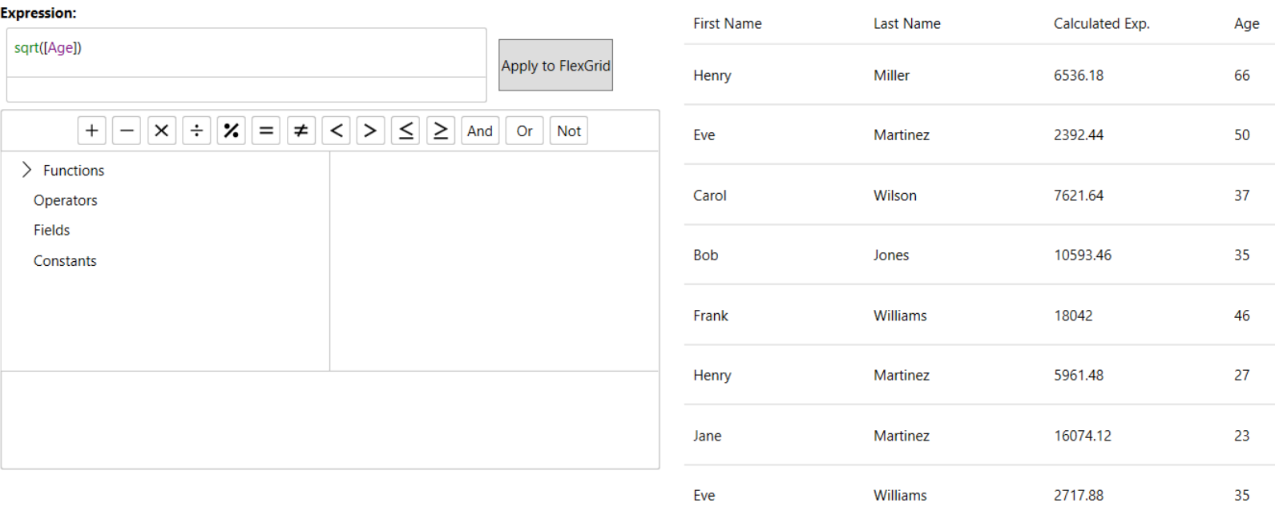Viewport: 1275px width, 523px height.
Task: Click the plus (addition) operator button
Action: coord(92,131)
